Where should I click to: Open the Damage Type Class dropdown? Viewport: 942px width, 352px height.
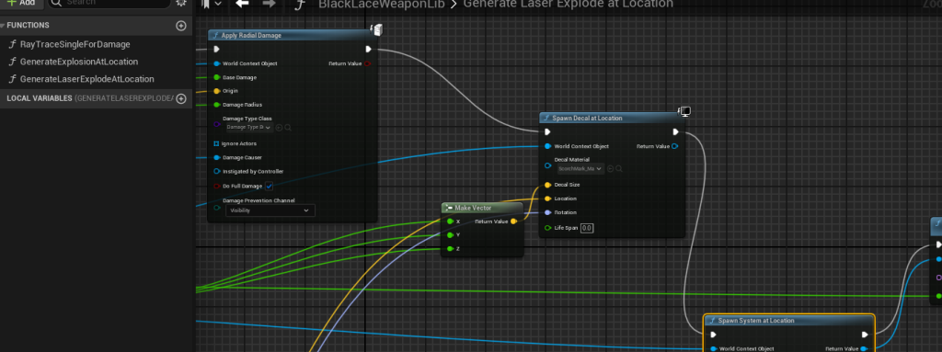tap(249, 128)
